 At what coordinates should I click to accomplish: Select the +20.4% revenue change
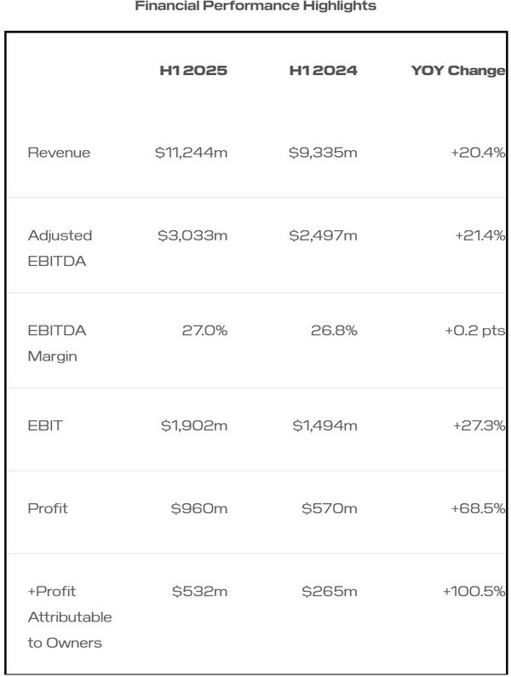click(479, 153)
